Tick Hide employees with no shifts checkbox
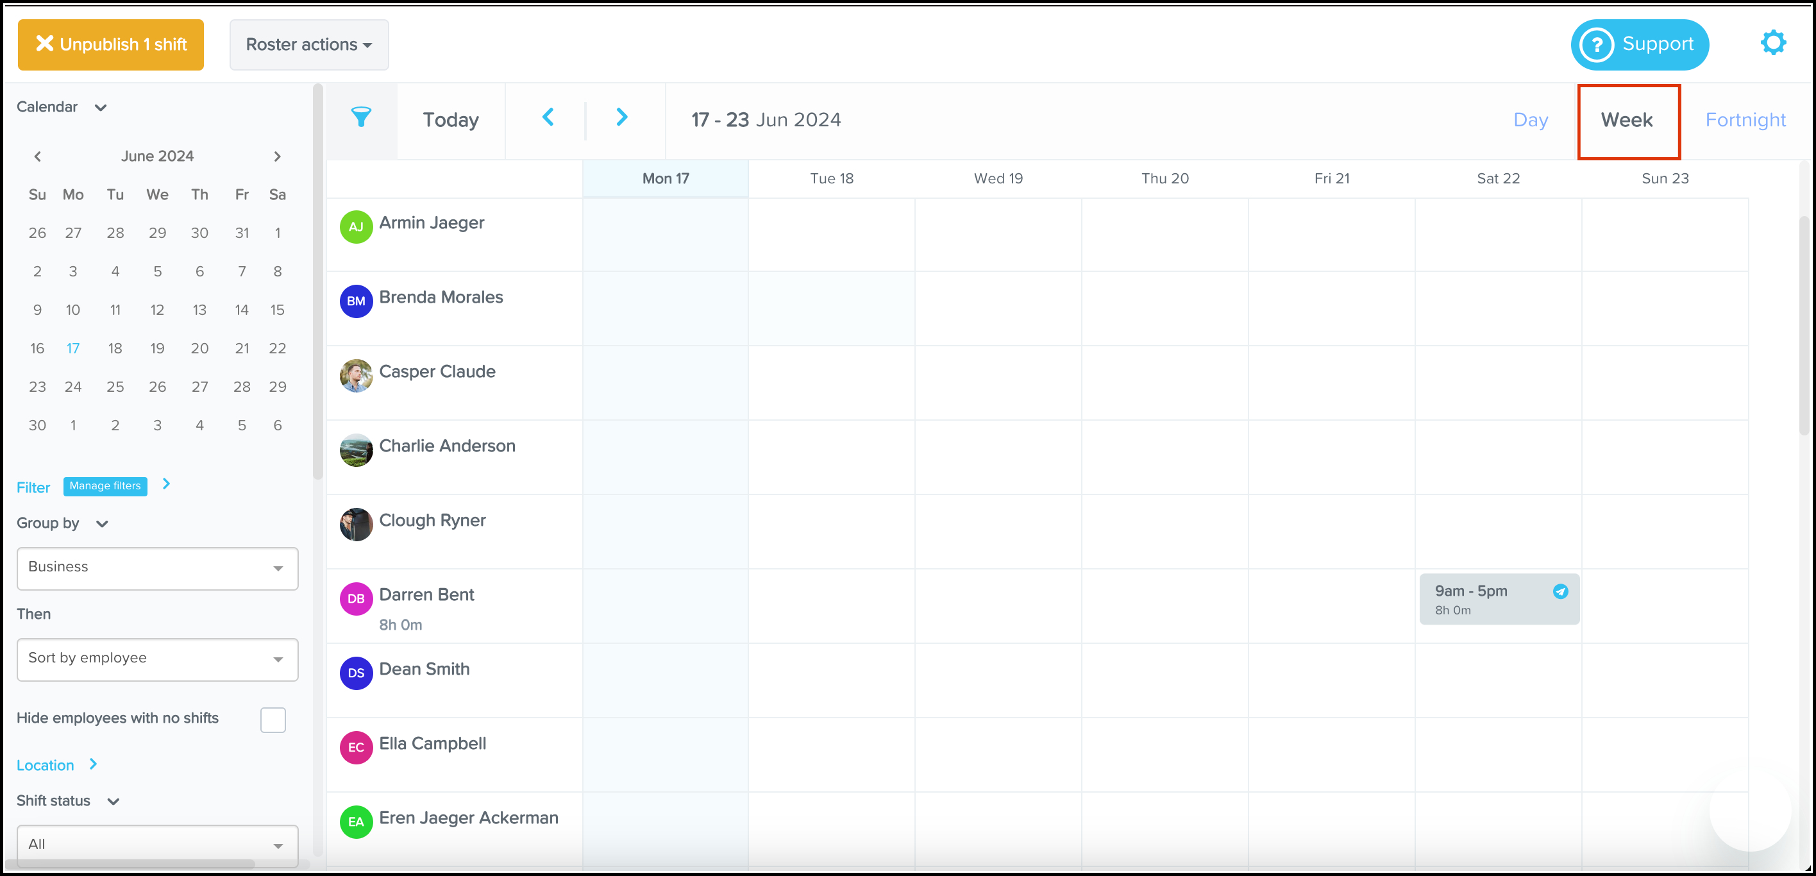The image size is (1816, 876). point(273,720)
